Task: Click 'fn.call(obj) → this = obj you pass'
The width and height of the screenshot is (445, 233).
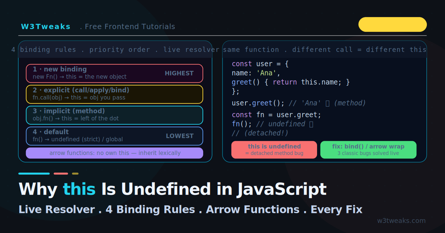Action: coord(79,98)
